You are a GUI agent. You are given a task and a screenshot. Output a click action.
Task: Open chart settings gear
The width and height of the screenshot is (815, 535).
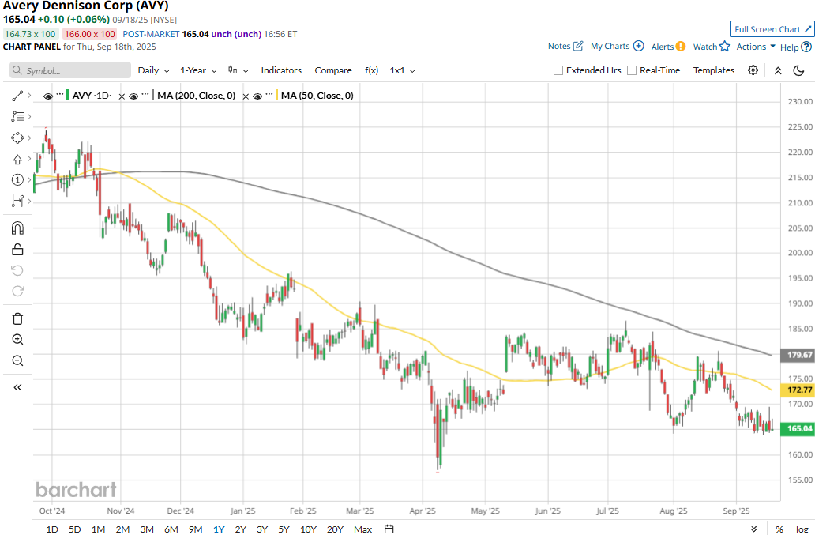coord(753,70)
